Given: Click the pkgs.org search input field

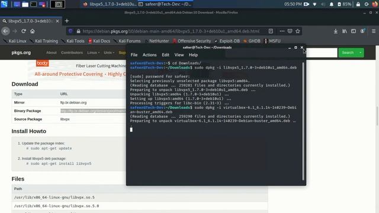Looking at the screenshot, I should coord(322,53).
